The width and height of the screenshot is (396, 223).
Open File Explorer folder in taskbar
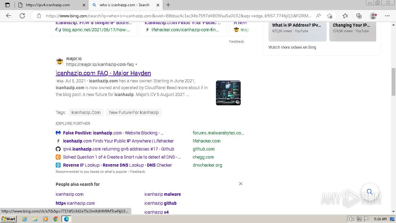[35, 219]
